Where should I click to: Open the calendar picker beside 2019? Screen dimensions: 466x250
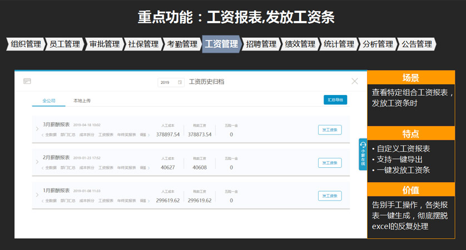[180, 82]
